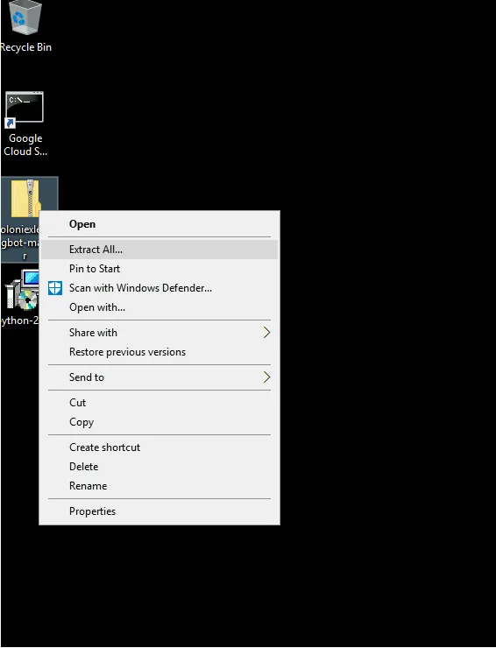Screen dimensions: 496x648
Task: Select the python installer desktop icon
Action: pyautogui.click(x=22, y=291)
